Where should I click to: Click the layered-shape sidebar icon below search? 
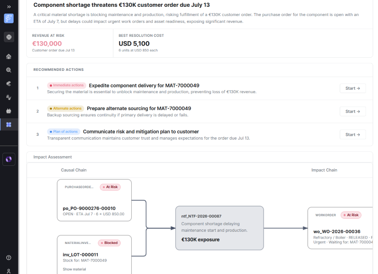(x=9, y=84)
